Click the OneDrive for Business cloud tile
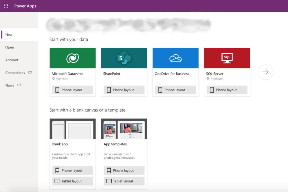The image size is (288, 192). click(175, 58)
